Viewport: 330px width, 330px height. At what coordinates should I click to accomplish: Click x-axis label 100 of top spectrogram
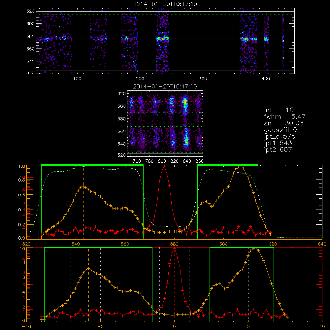click(77, 79)
